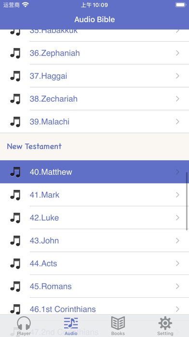Viewport: 189px width, 337px height.
Task: Tap the music note beside 41.Mark
Action: 15,195
